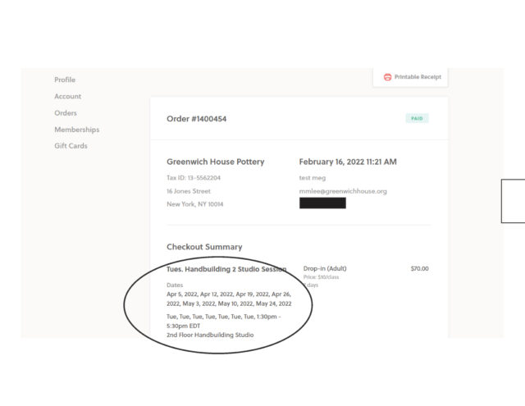The image size is (525, 406).
Task: Click the empty rectangle at right edge
Action: click(514, 200)
